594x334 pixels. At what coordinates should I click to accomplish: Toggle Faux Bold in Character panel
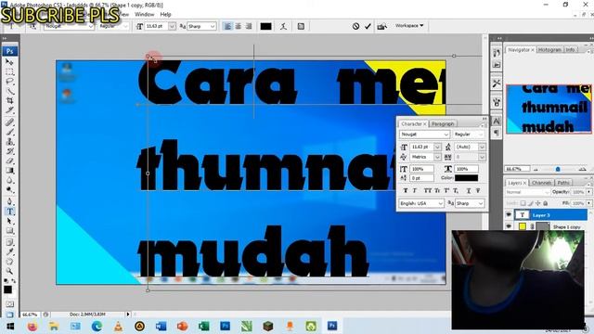click(x=406, y=190)
